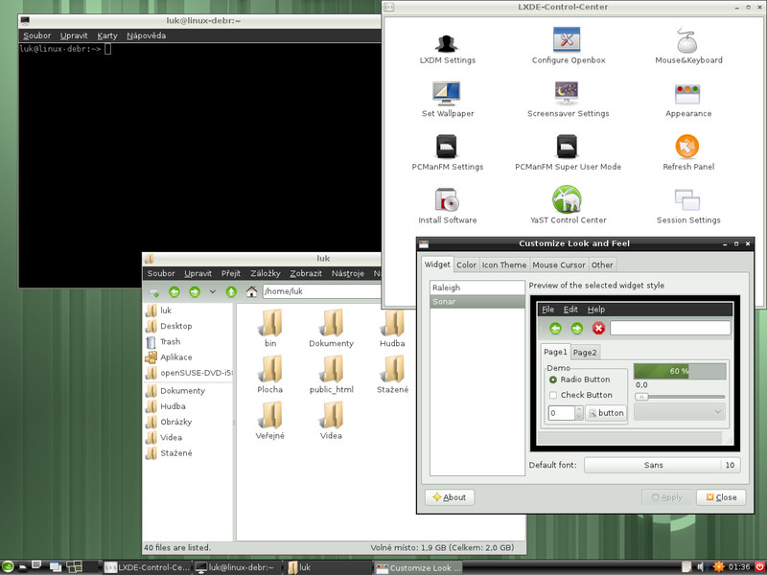This screenshot has width=767, height=575.
Task: Open the Set Wallpaper item
Action: [447, 100]
